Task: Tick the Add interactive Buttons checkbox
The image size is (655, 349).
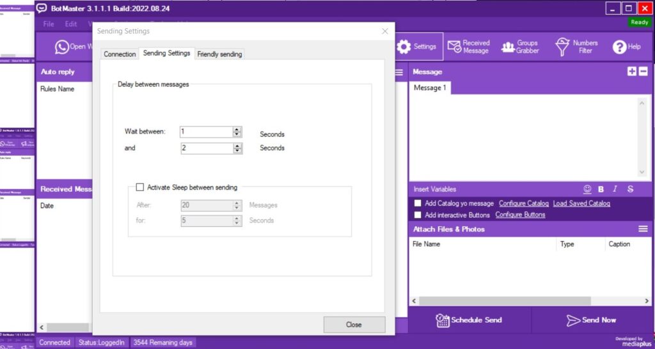Action: tap(418, 215)
